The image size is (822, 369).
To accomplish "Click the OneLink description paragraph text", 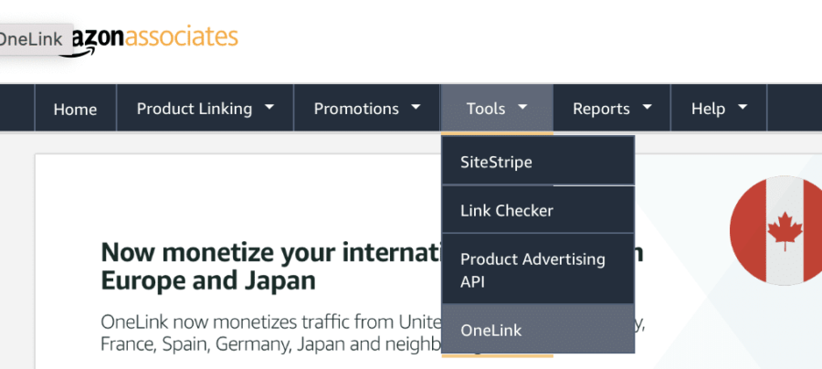I will 265,333.
